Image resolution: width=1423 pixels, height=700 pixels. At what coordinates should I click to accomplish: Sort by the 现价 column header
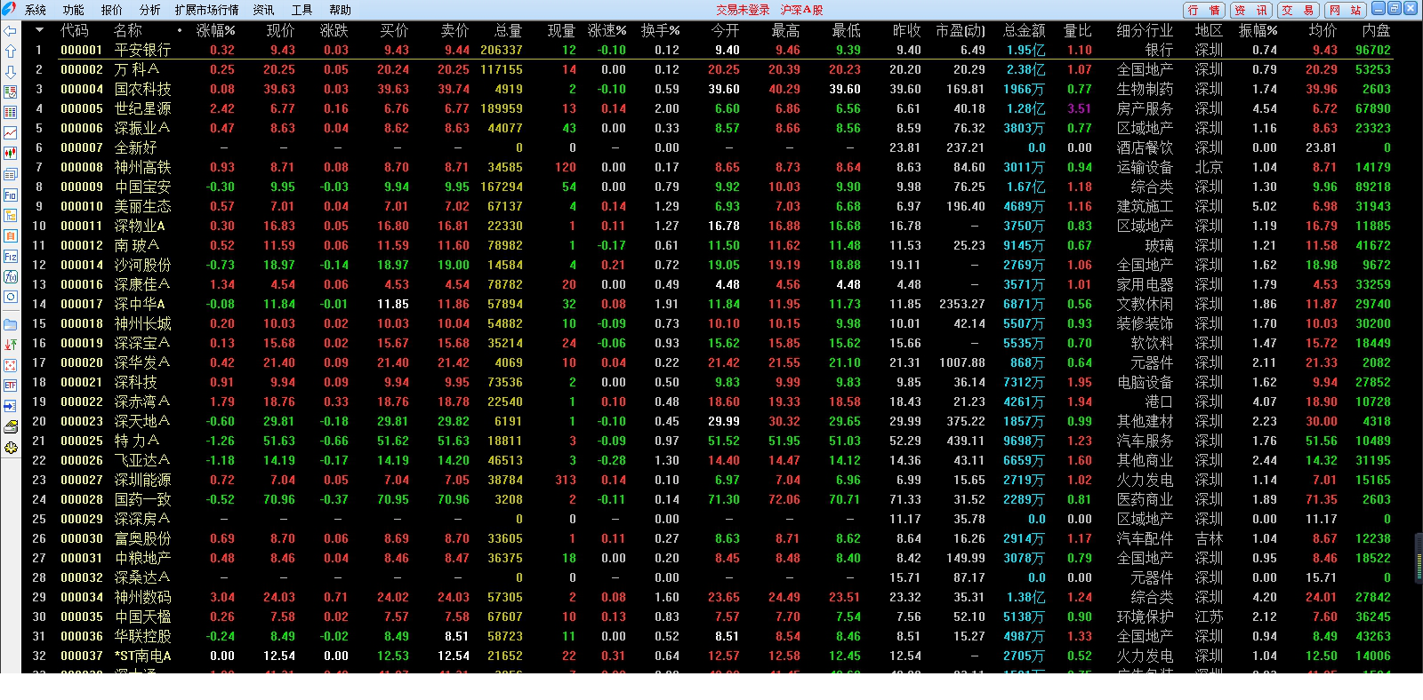coord(280,30)
